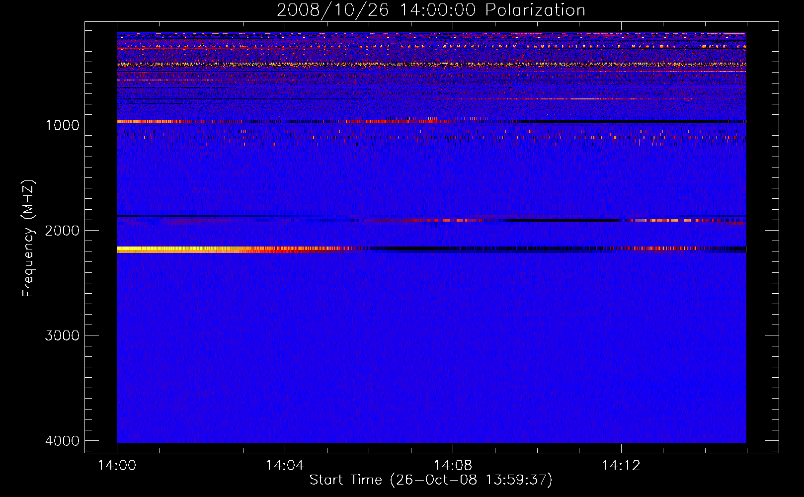Select the 4000 MHz frequency tick label

[62, 441]
